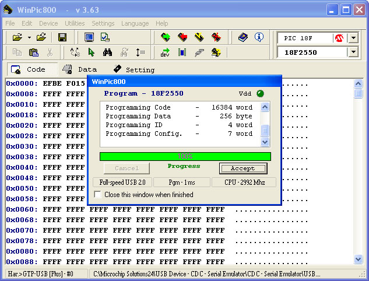
Task: Click the Find binoculars icon
Action: (x=107, y=52)
